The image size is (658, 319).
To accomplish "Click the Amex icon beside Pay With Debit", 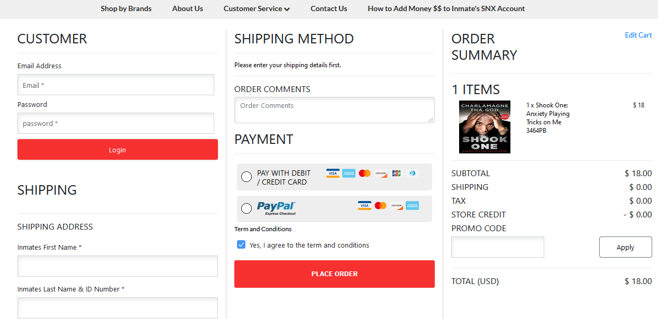I will coord(349,173).
